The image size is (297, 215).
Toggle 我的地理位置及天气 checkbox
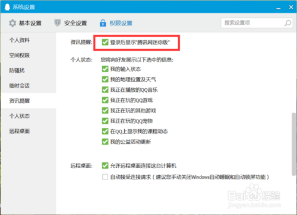click(105, 79)
